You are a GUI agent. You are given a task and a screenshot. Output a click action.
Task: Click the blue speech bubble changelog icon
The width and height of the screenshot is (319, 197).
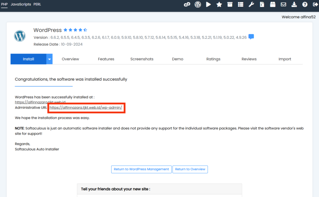coord(251,37)
